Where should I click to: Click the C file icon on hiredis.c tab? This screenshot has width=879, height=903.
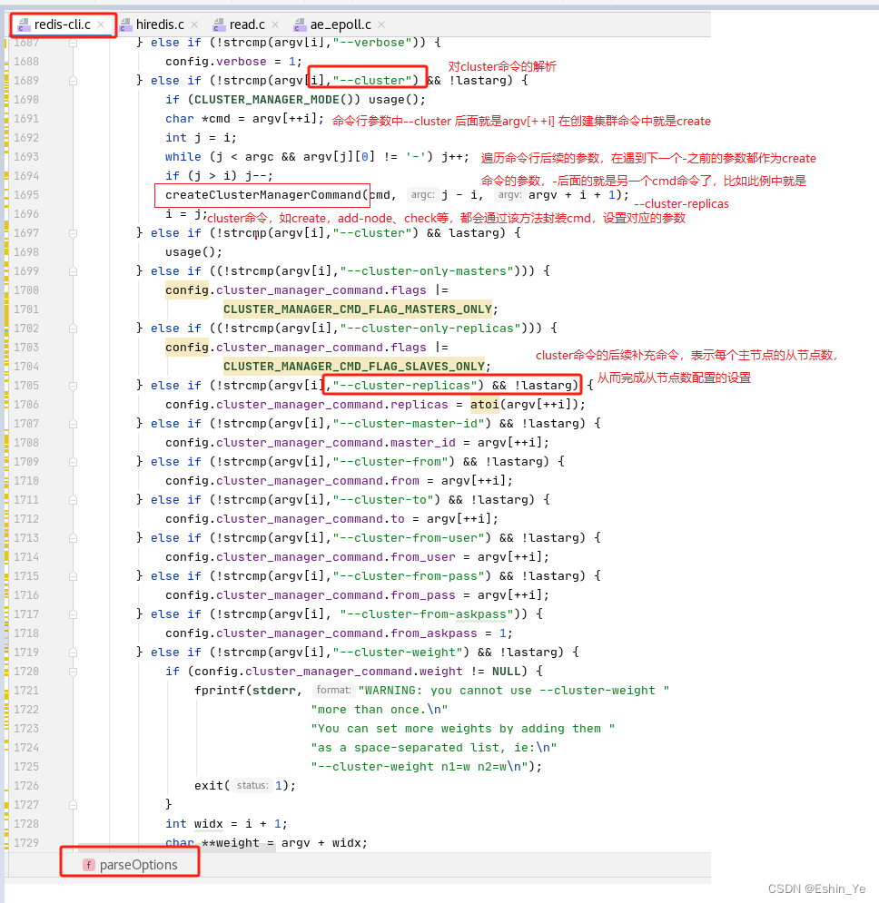click(x=125, y=25)
